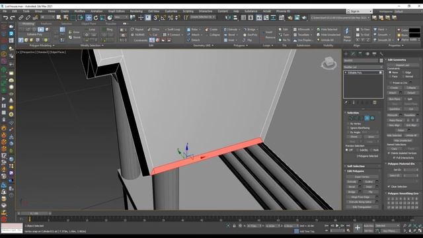Open the Customize menu
The image size is (423, 238).
coord(171,11)
